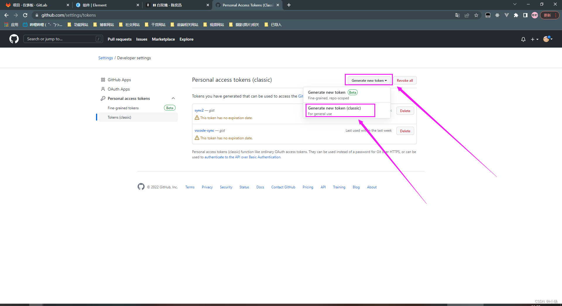Screen dimensions: 562x306
Task: Reload the page with refresh icon
Action: (x=25, y=15)
